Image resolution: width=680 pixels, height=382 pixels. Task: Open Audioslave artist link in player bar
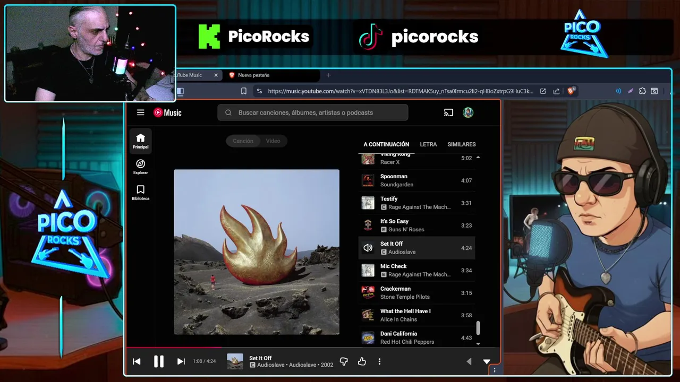pyautogui.click(x=270, y=365)
